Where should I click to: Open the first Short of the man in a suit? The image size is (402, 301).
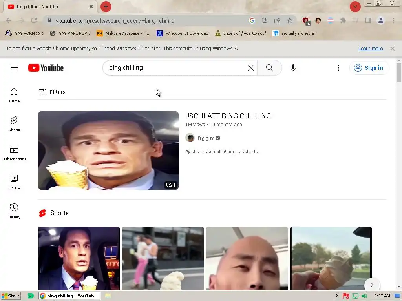click(x=79, y=258)
